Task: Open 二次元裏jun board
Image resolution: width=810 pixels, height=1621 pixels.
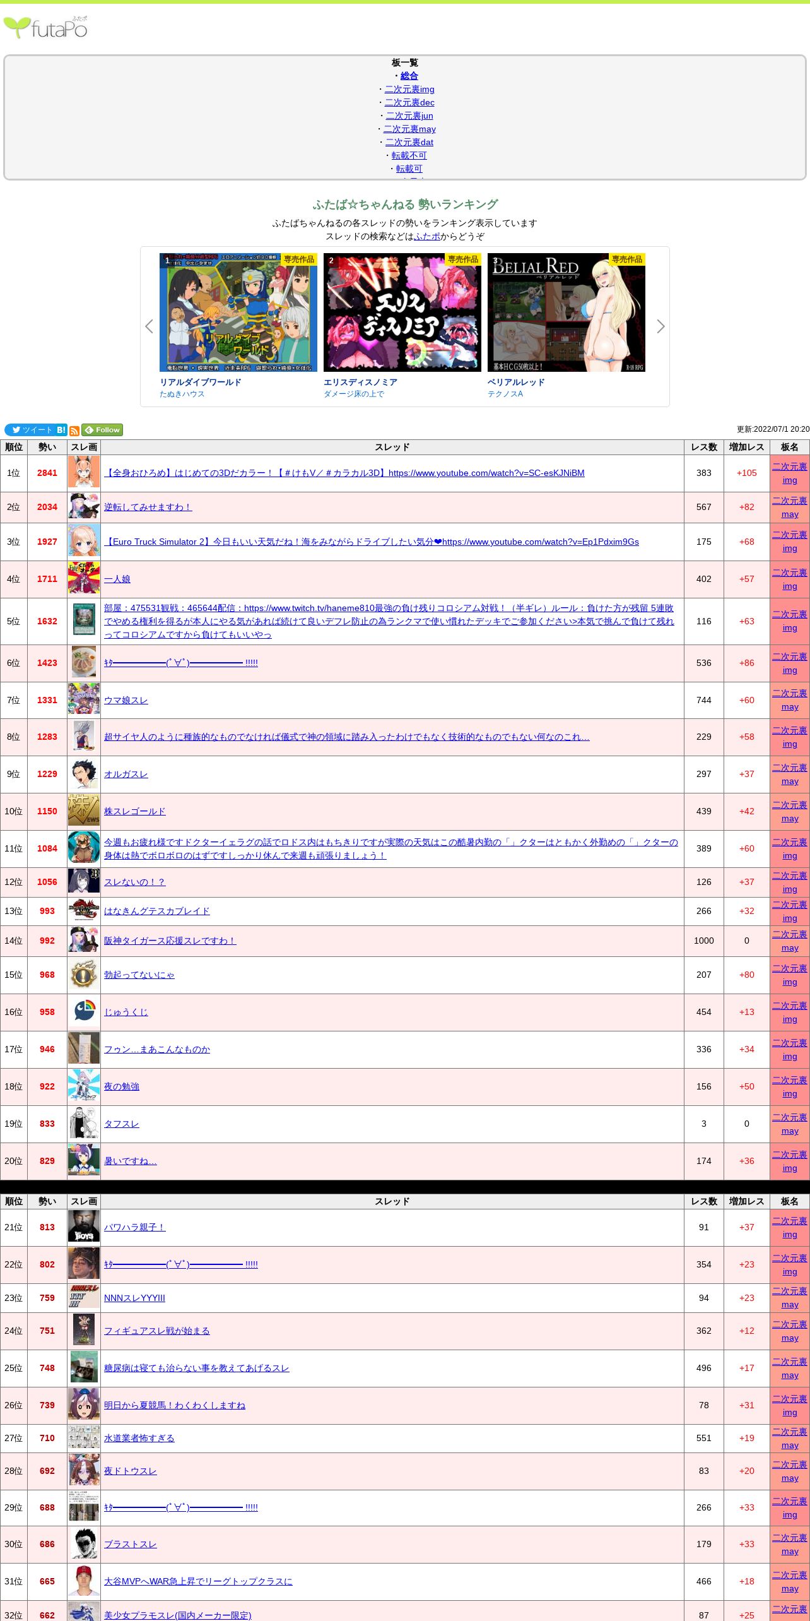Action: [x=409, y=116]
